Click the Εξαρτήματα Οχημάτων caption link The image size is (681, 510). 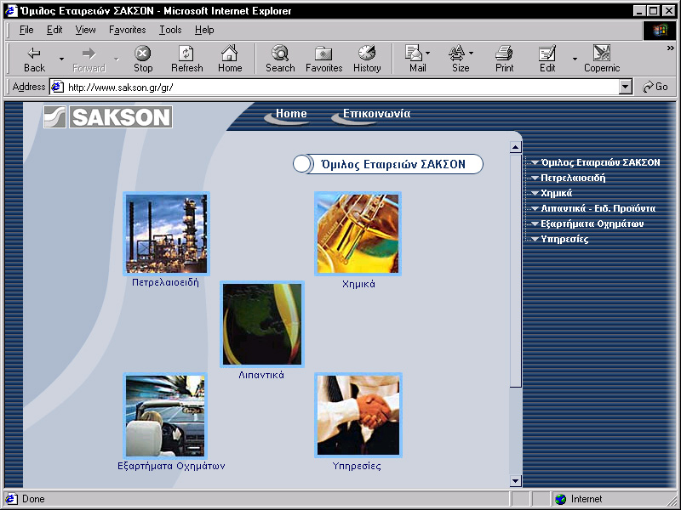click(171, 466)
